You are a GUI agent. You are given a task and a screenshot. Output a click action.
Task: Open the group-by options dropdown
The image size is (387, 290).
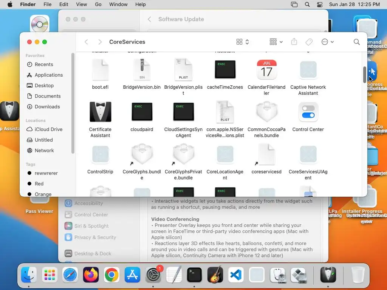click(x=276, y=42)
